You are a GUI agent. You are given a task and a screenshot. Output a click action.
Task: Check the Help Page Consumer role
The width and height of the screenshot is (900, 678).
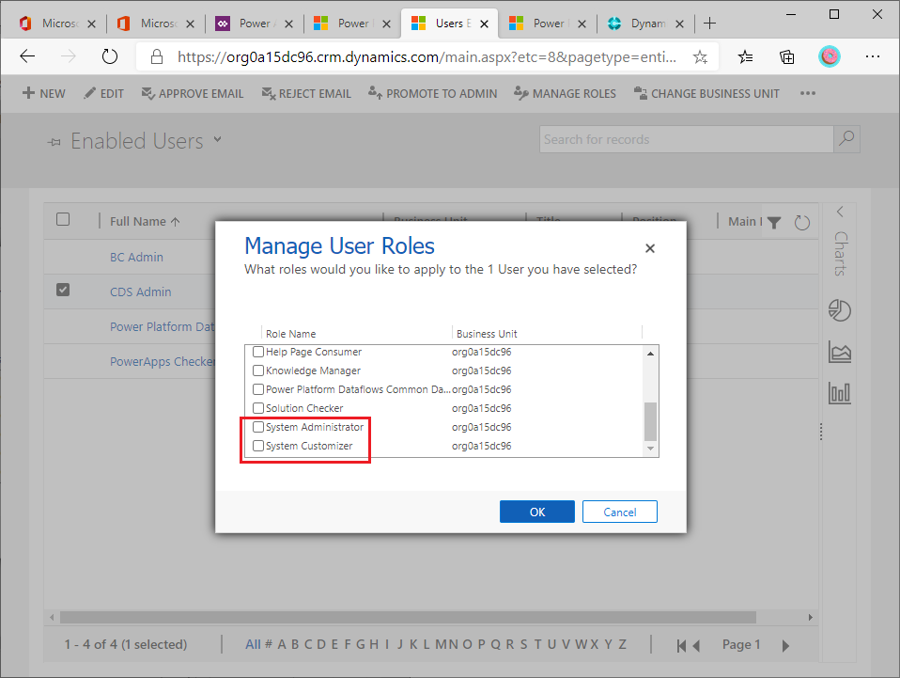click(x=258, y=352)
